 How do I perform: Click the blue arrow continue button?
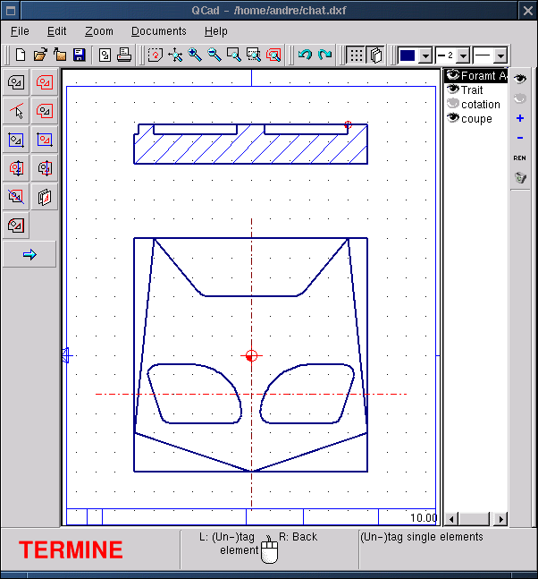click(29, 254)
